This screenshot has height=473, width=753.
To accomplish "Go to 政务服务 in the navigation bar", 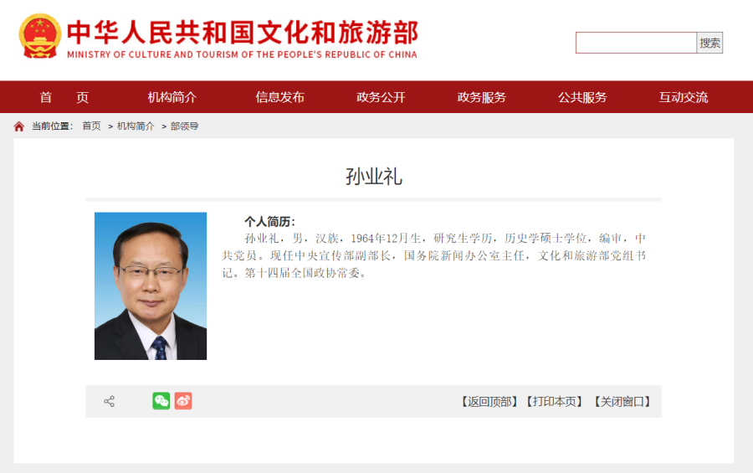I will 482,97.
